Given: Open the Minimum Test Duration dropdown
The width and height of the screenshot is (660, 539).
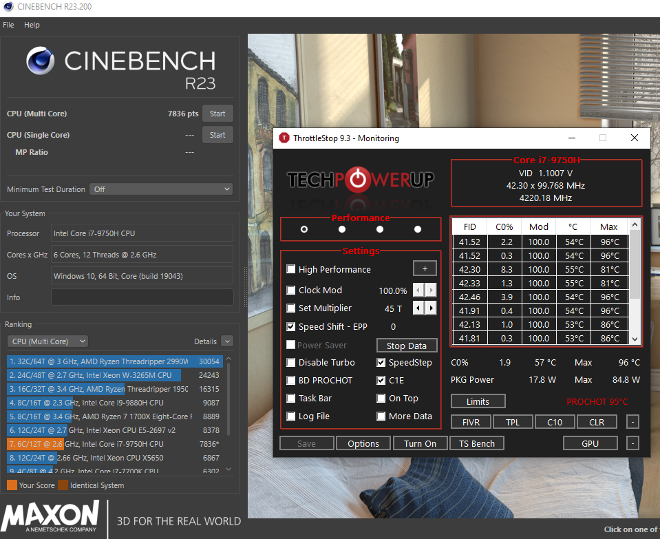Looking at the screenshot, I should [x=162, y=189].
